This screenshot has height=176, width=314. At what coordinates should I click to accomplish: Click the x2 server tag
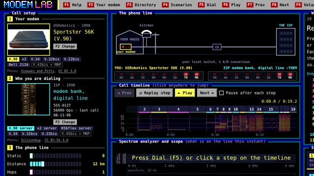coord(47,128)
